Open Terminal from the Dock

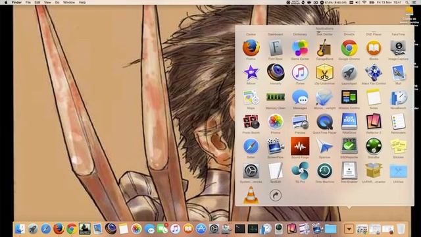pyautogui.click(x=239, y=229)
